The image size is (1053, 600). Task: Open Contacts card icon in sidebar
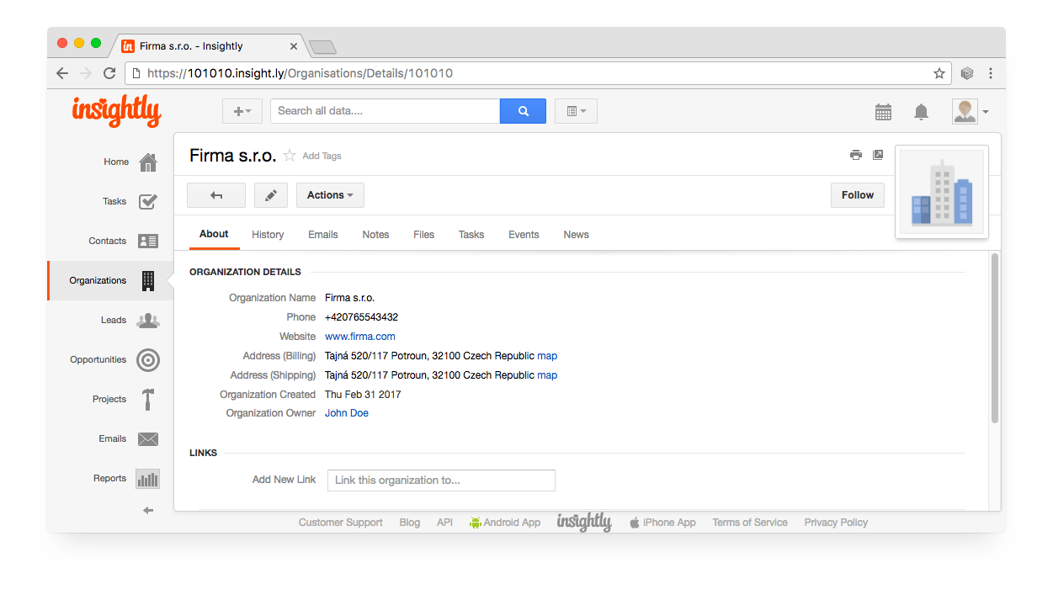[148, 241]
